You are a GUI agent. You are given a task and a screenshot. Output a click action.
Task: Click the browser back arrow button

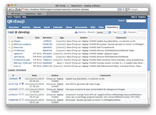pos(10,9)
